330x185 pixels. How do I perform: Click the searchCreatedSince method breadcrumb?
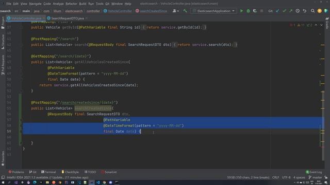coord(151,11)
